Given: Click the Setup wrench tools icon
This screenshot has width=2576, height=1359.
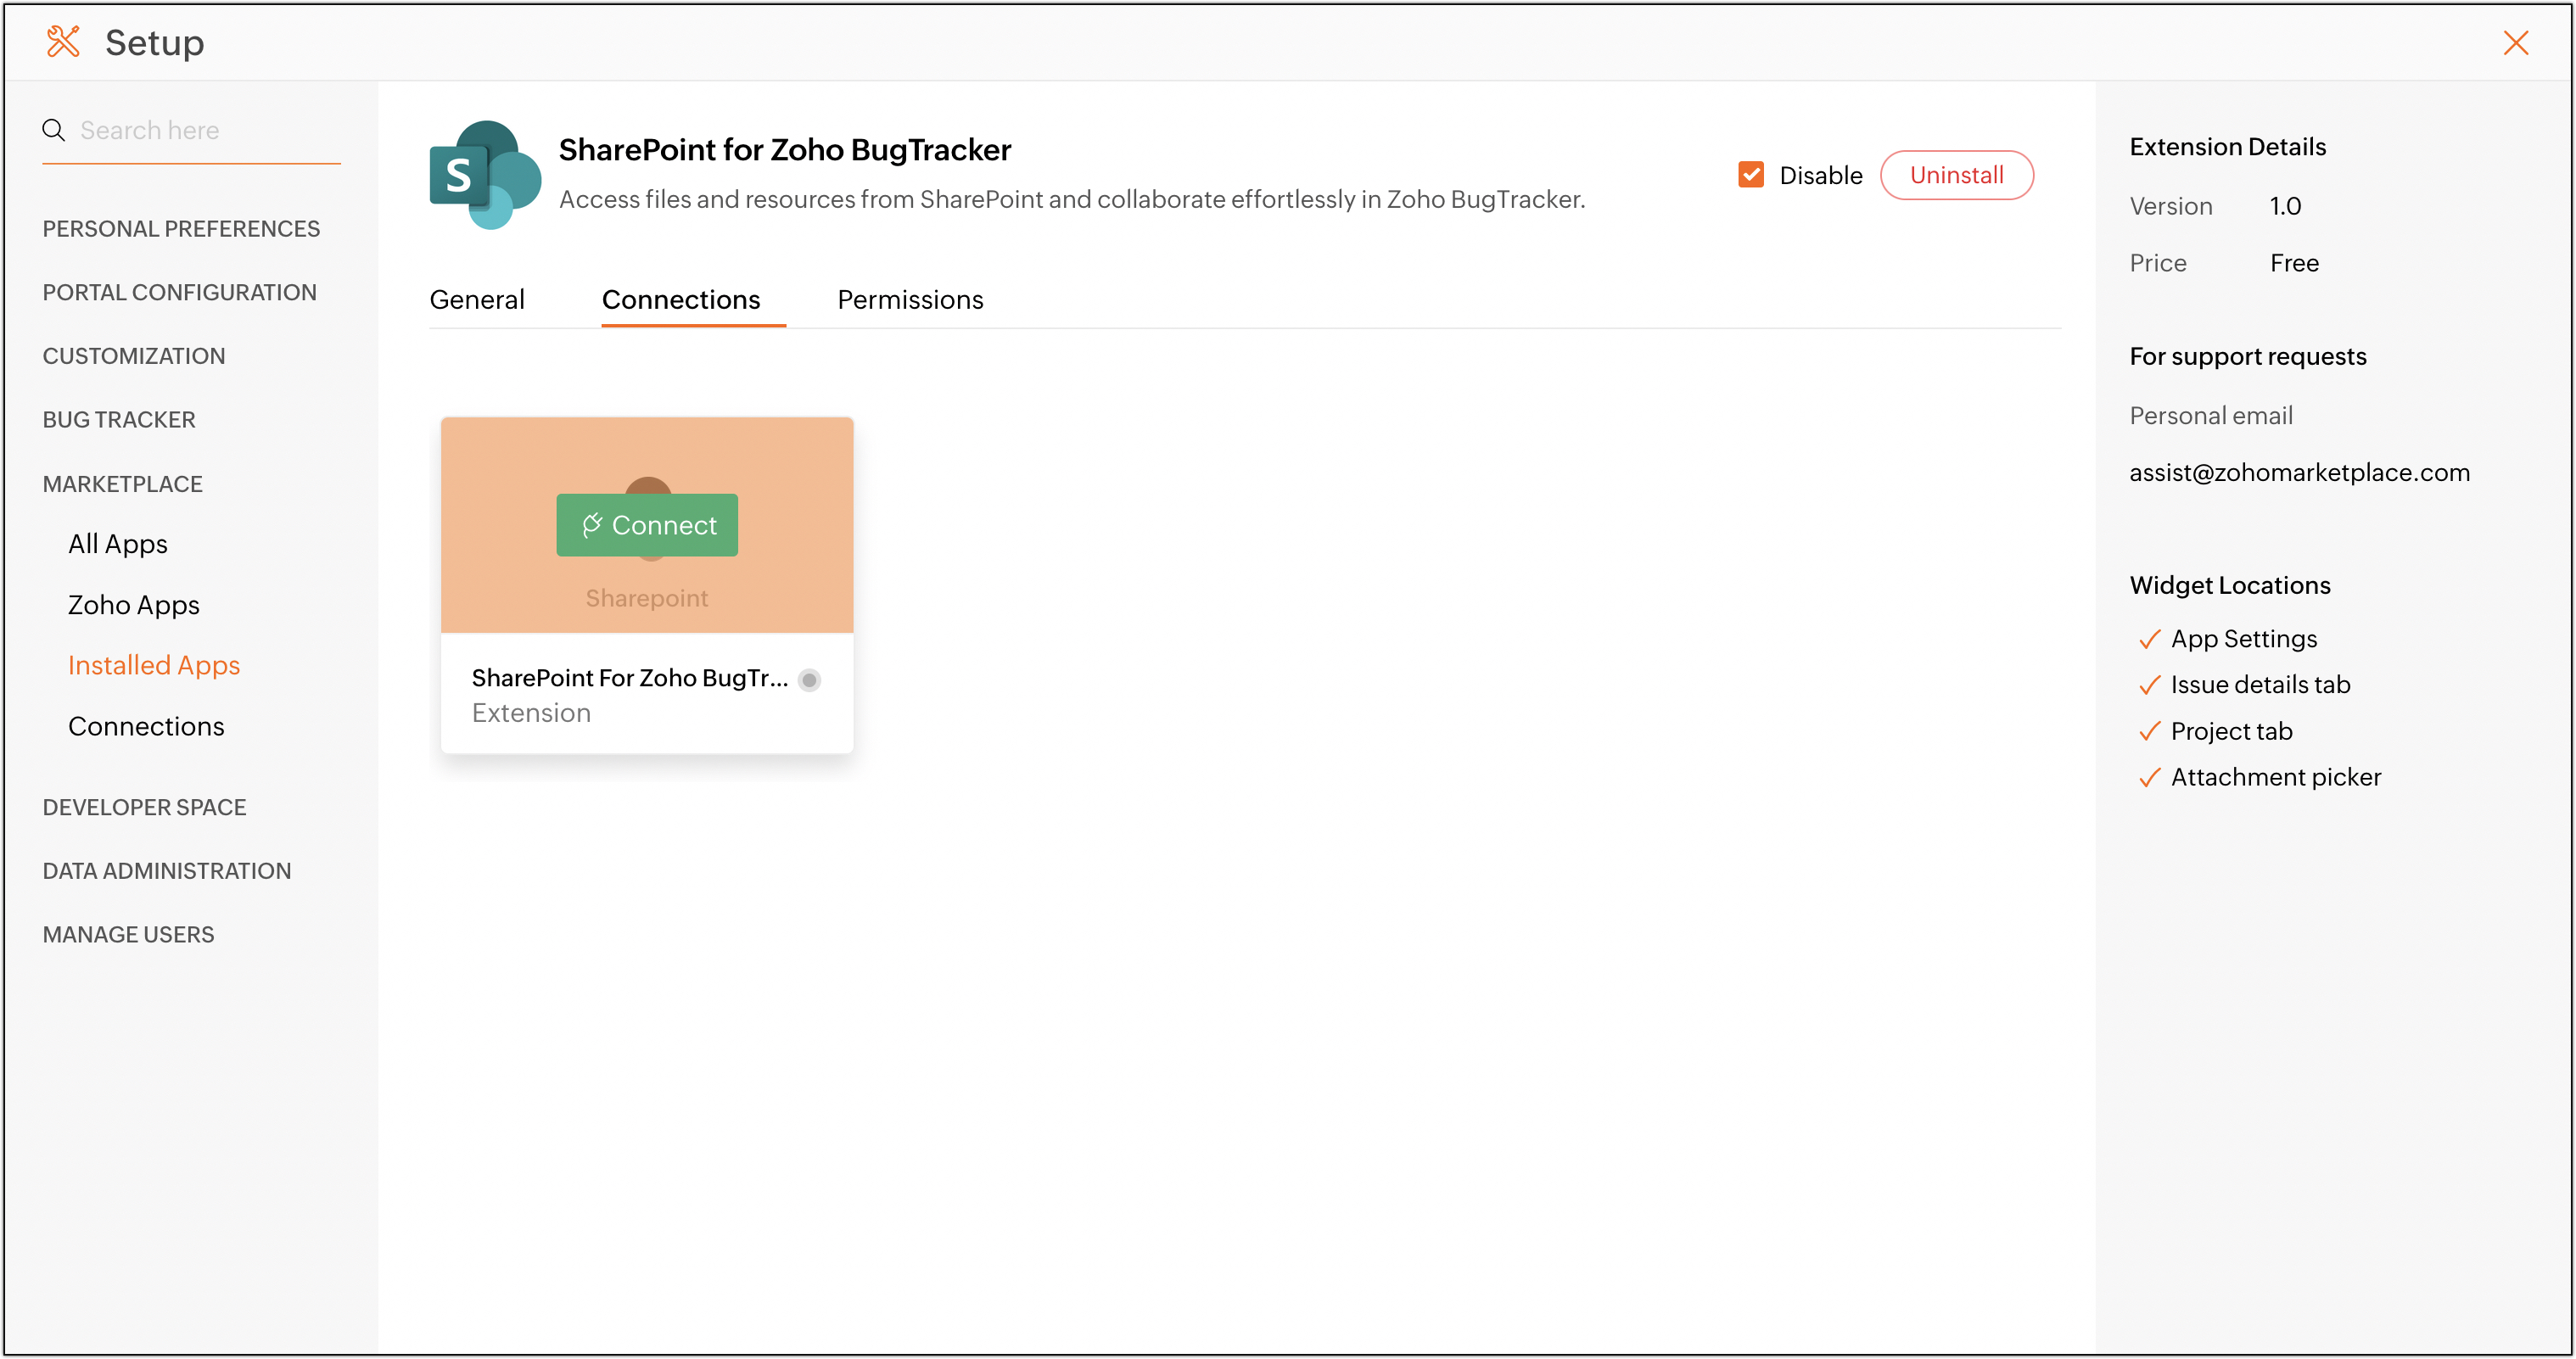Looking at the screenshot, I should click(x=63, y=42).
